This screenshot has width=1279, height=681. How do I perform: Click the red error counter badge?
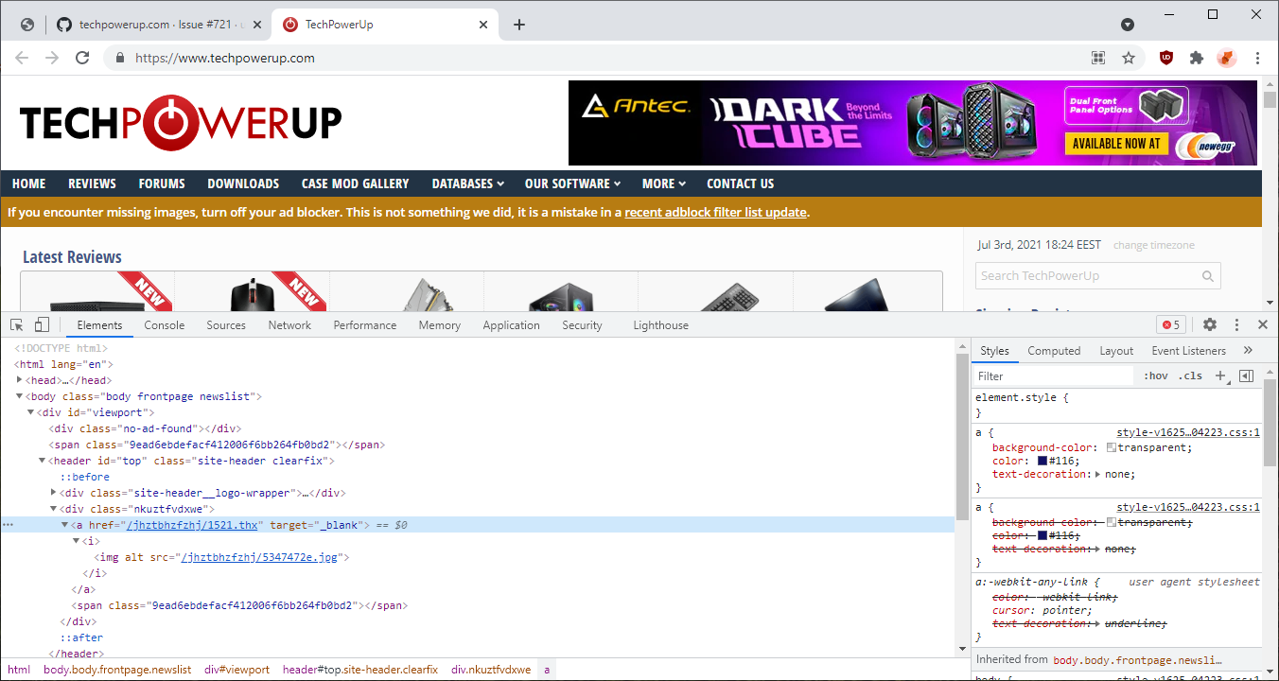[x=1170, y=324]
